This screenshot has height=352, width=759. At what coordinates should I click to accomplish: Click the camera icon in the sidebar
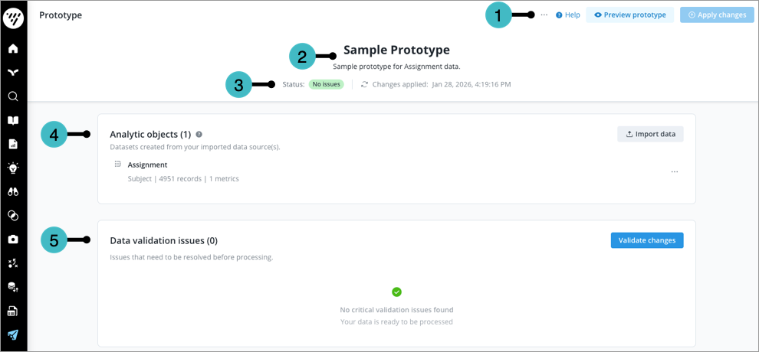coord(13,240)
